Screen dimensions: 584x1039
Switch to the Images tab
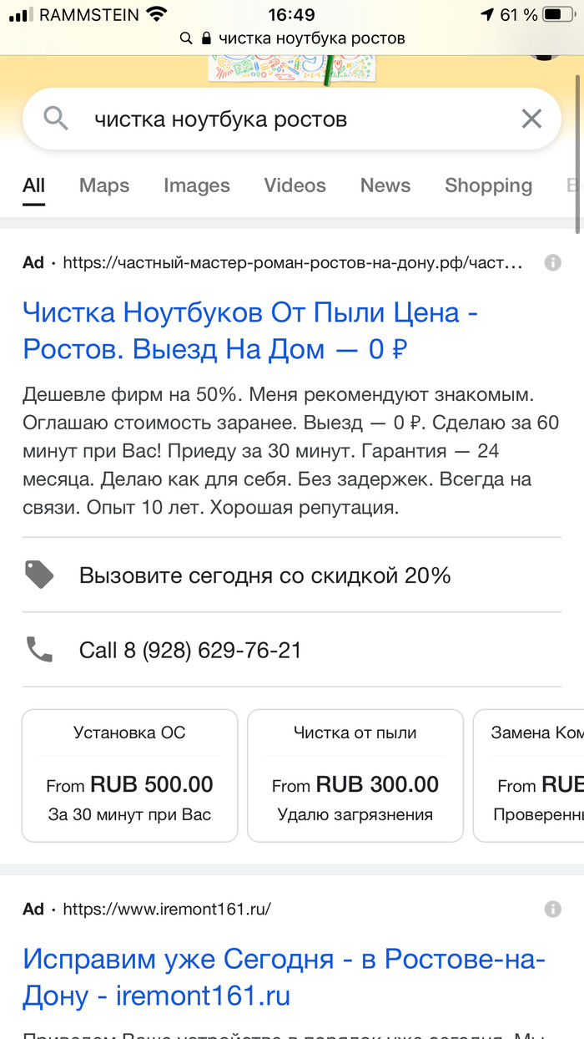197,185
